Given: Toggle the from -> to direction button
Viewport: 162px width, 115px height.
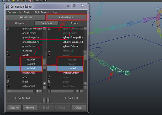Looking at the screenshot, I should (46, 23).
